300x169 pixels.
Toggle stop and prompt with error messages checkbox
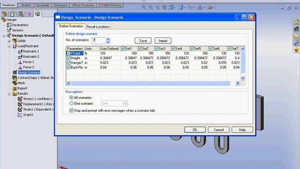pos(71,111)
